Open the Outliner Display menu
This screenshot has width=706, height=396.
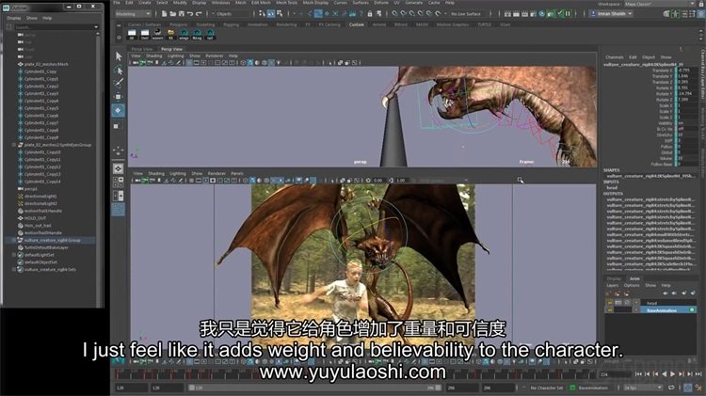[x=14, y=18]
